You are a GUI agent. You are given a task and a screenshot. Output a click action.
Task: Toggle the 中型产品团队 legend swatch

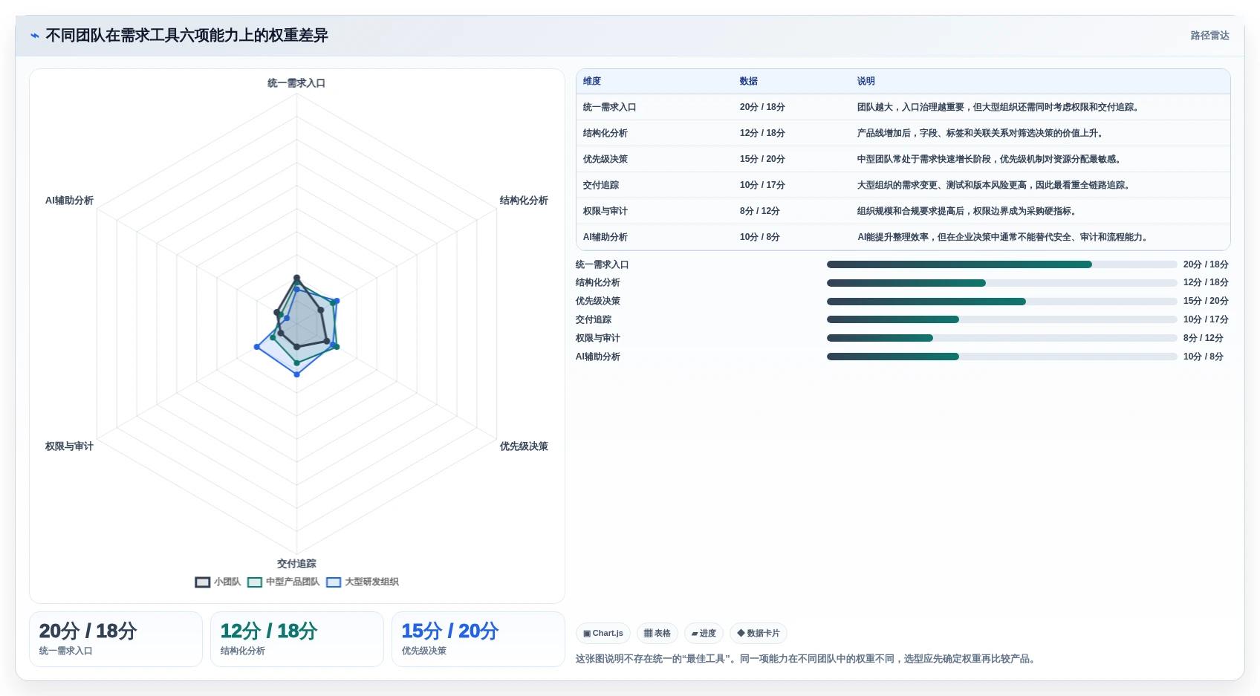pyautogui.click(x=255, y=582)
